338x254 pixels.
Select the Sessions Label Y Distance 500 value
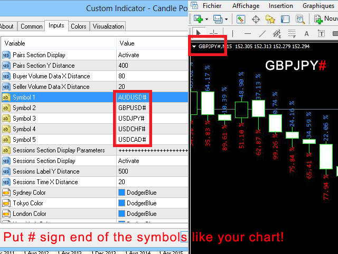point(123,171)
